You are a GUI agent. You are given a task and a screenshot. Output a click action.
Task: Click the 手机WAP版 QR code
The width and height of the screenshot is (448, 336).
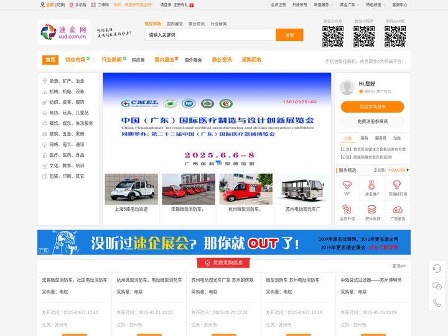tap(395, 37)
